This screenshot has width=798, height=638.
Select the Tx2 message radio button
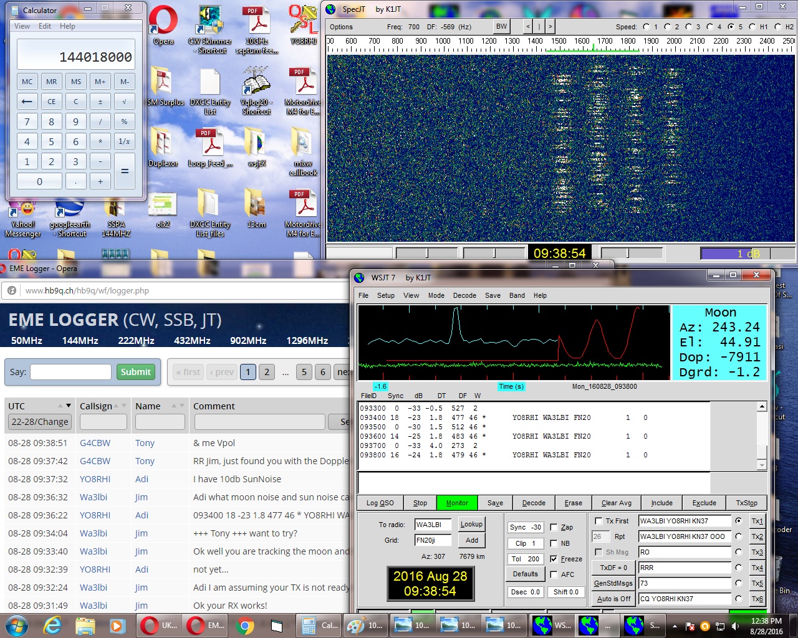739,536
